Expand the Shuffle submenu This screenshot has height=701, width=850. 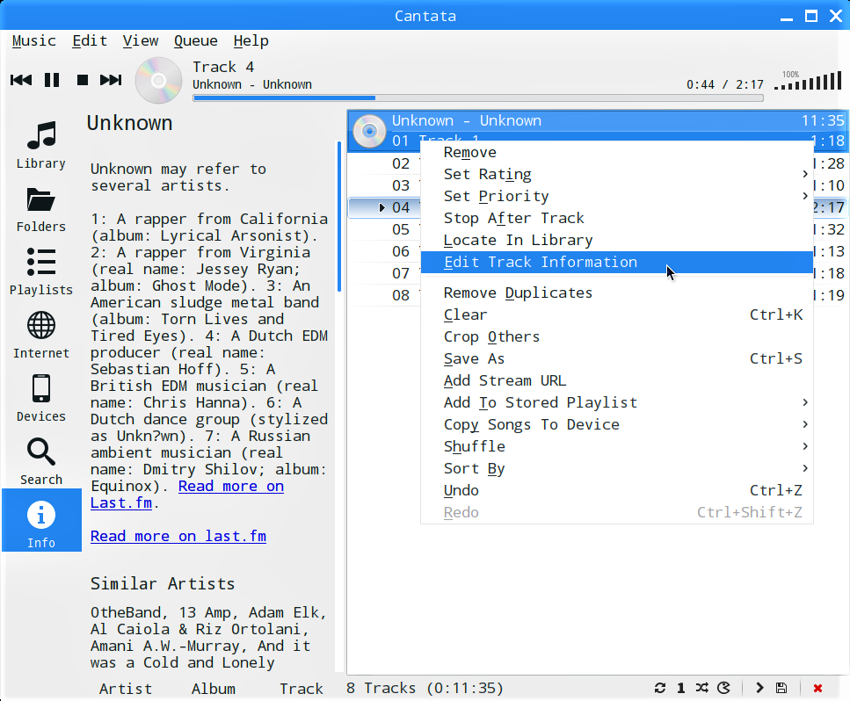pos(617,446)
